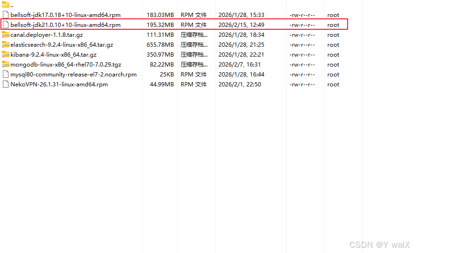Open the parent folder ".." icon
The height and width of the screenshot is (253, 454).
point(6,4)
